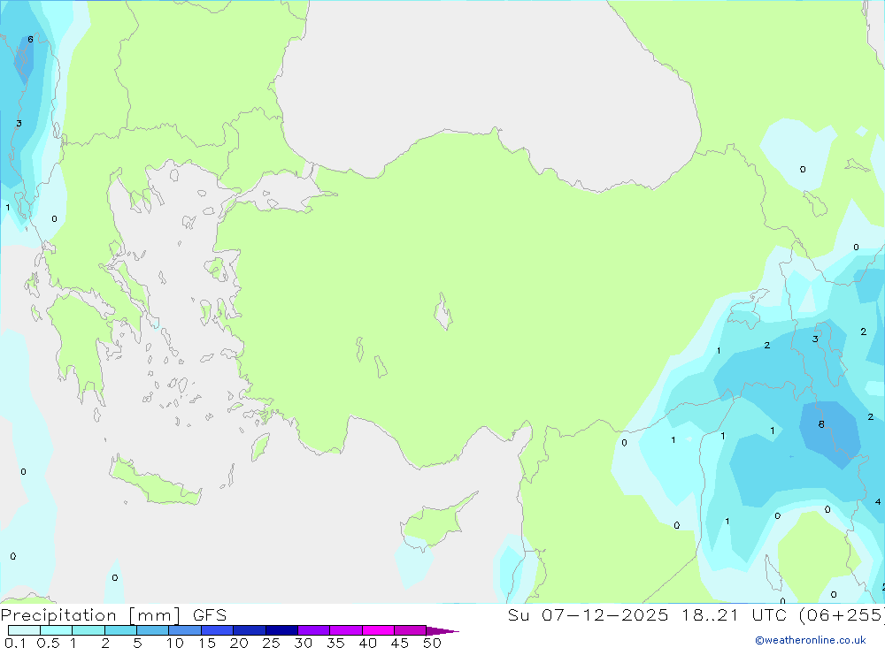This screenshot has width=885, height=648.
Task: Click the 'Precipitation [mm]' title text
Action: [x=90, y=615]
